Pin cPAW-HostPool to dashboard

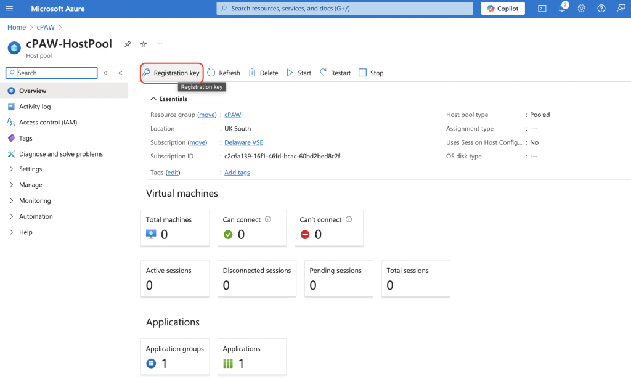coord(128,44)
